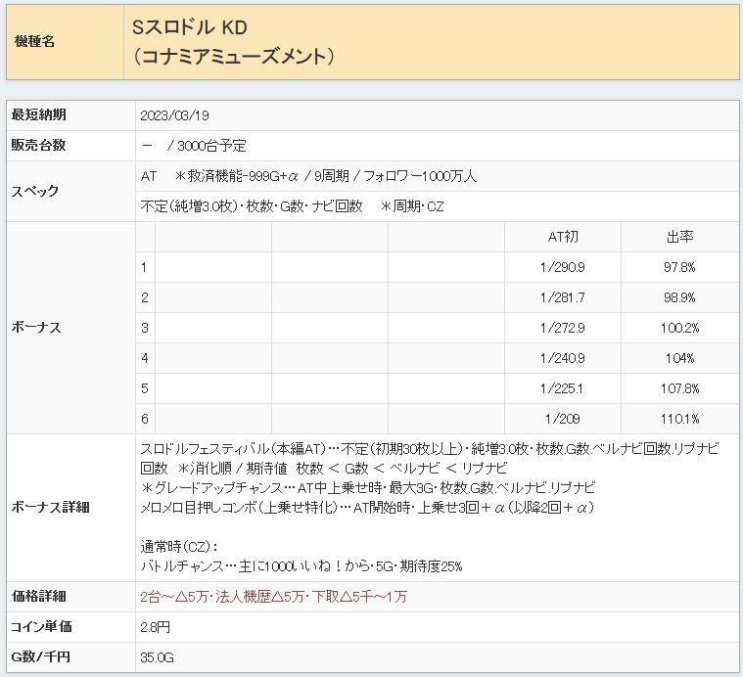Click the G数/千円 row label
Screen dimensions: 743x677
coord(40,657)
